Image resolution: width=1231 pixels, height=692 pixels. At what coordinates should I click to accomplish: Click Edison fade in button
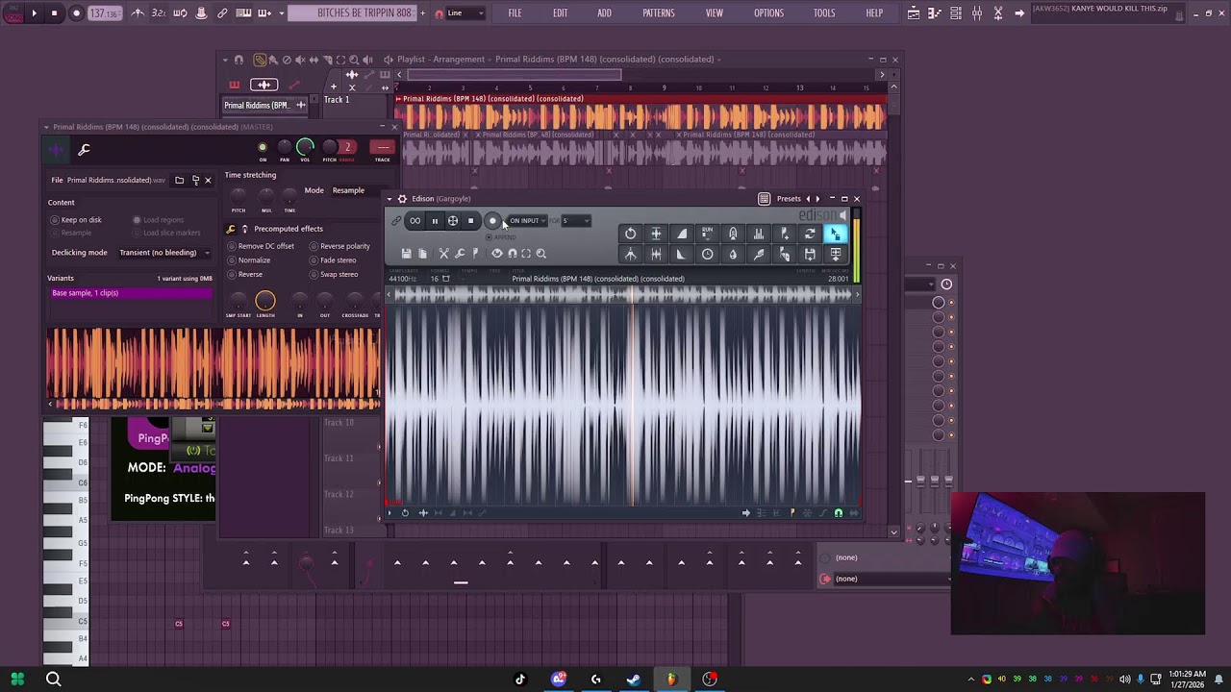coord(682,234)
